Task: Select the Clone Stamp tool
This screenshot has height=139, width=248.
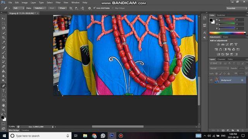Action: coord(3,57)
